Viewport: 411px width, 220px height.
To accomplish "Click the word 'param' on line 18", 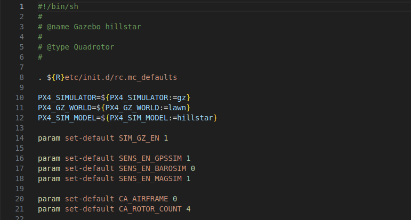I will click(49, 178).
